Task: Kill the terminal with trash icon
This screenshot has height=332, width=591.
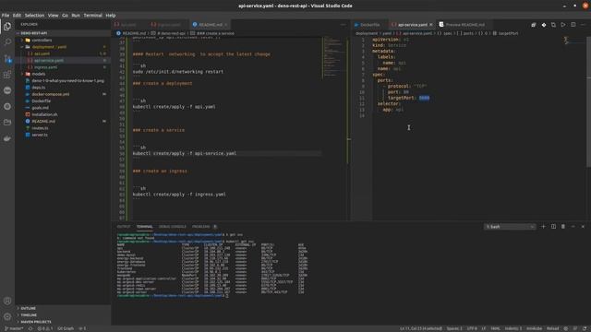Action: (563, 227)
